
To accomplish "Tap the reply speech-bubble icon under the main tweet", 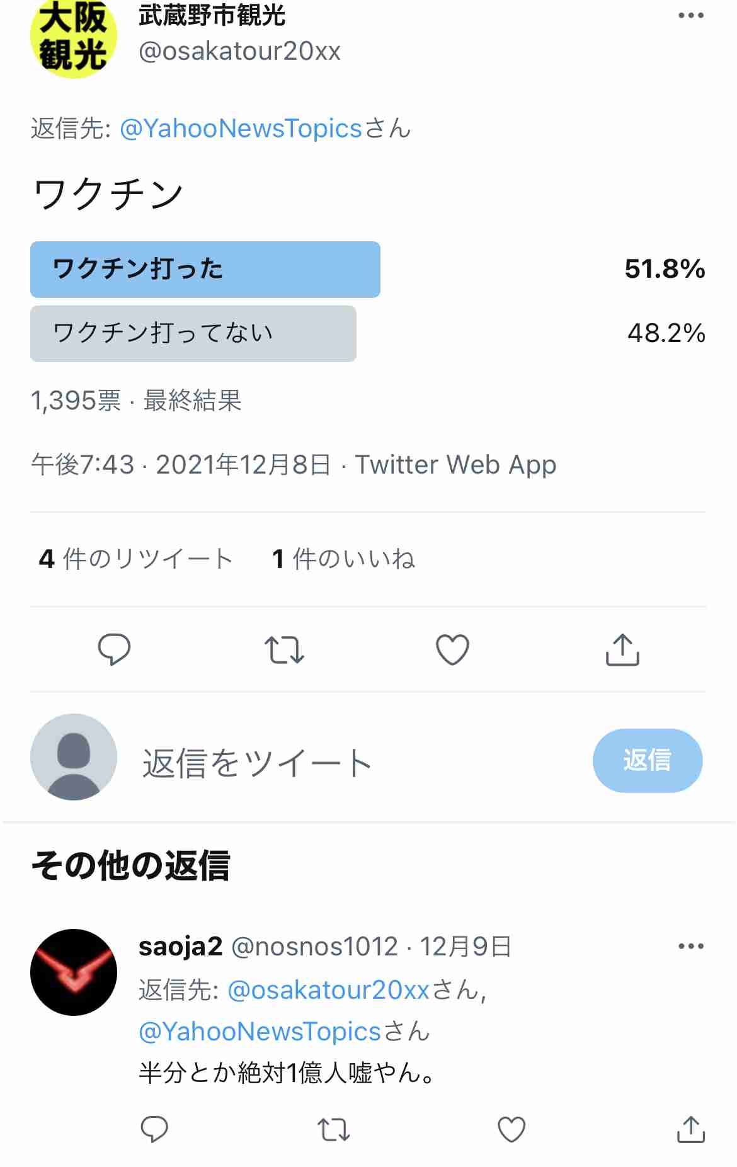I will click(x=114, y=649).
